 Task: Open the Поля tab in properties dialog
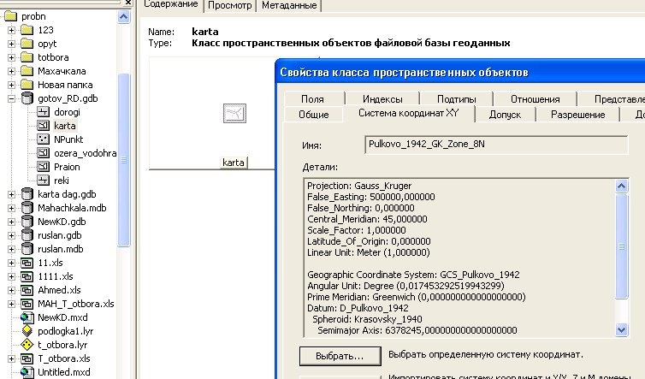coord(312,98)
